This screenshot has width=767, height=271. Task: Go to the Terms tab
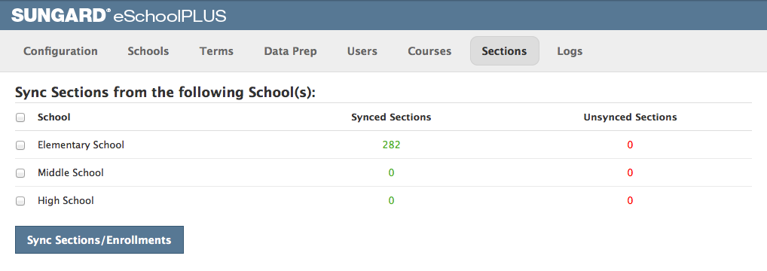216,51
